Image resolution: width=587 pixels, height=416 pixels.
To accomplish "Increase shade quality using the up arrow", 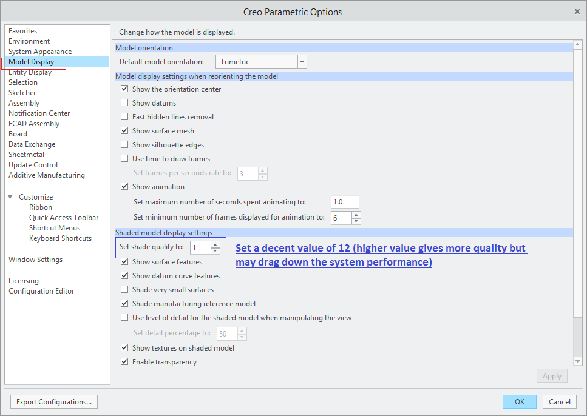I will pyautogui.click(x=215, y=244).
